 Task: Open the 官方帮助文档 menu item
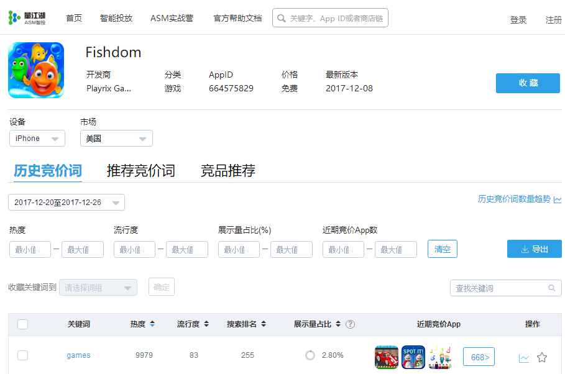(237, 18)
